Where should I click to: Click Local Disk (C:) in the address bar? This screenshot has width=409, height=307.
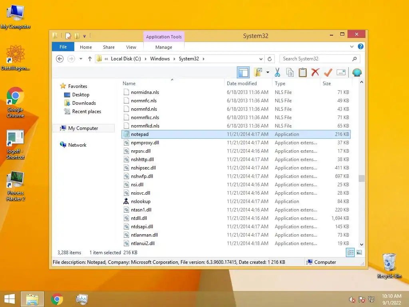pos(126,59)
